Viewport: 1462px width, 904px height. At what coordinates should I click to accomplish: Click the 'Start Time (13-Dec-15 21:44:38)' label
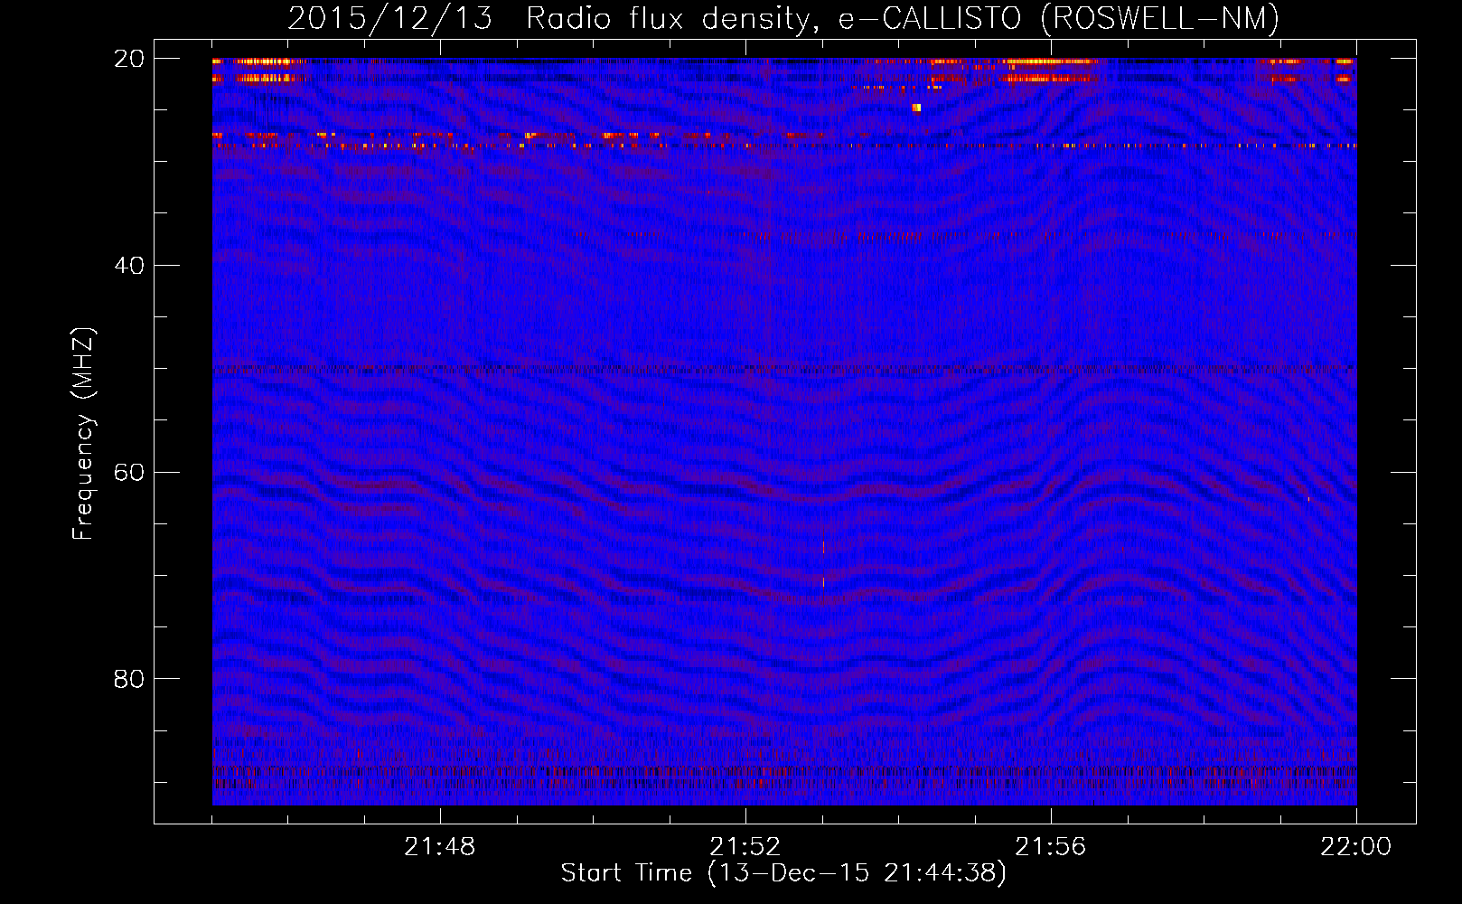point(783,873)
